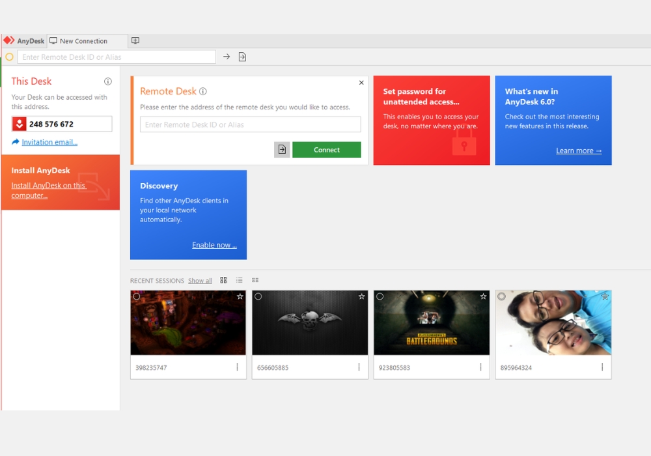651x456 pixels.
Task: Click status circle on session 656605885
Action: 258,296
